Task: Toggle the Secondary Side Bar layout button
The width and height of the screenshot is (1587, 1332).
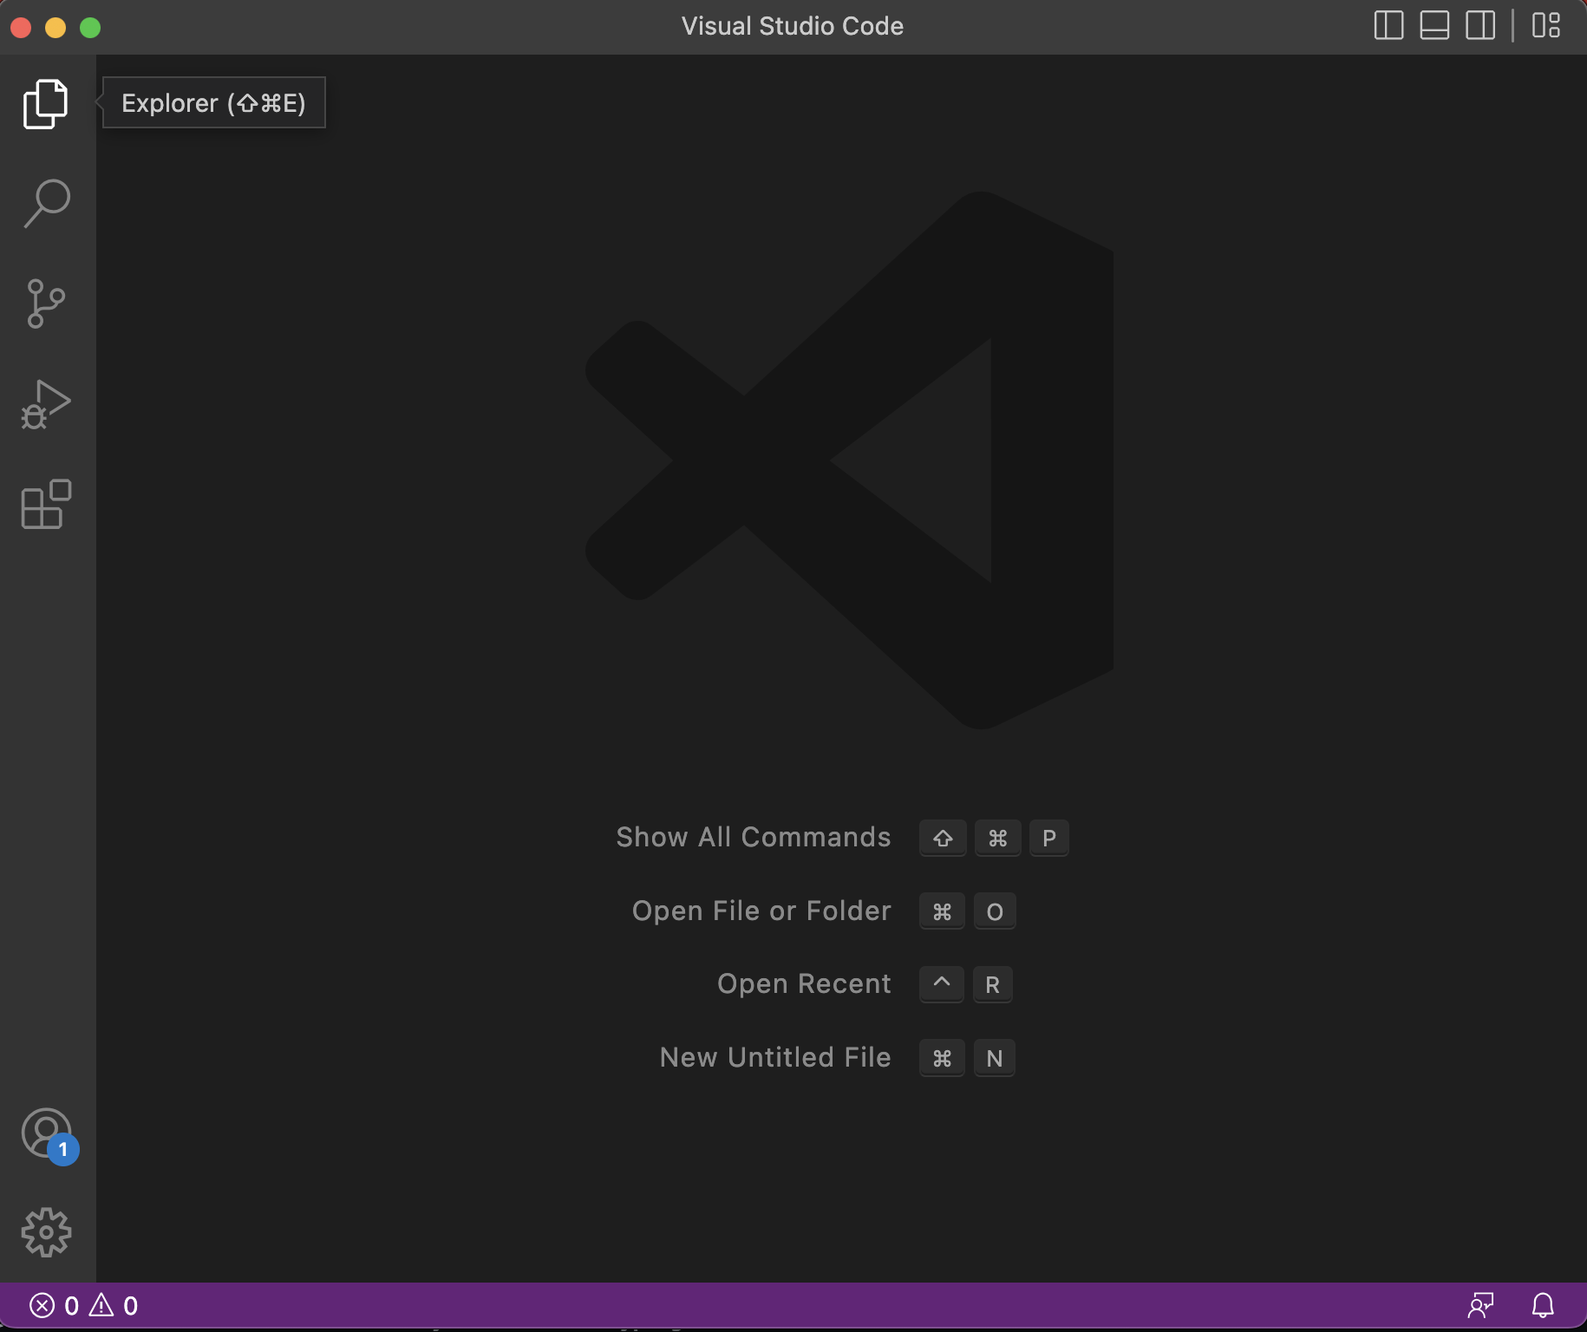Action: click(1480, 25)
